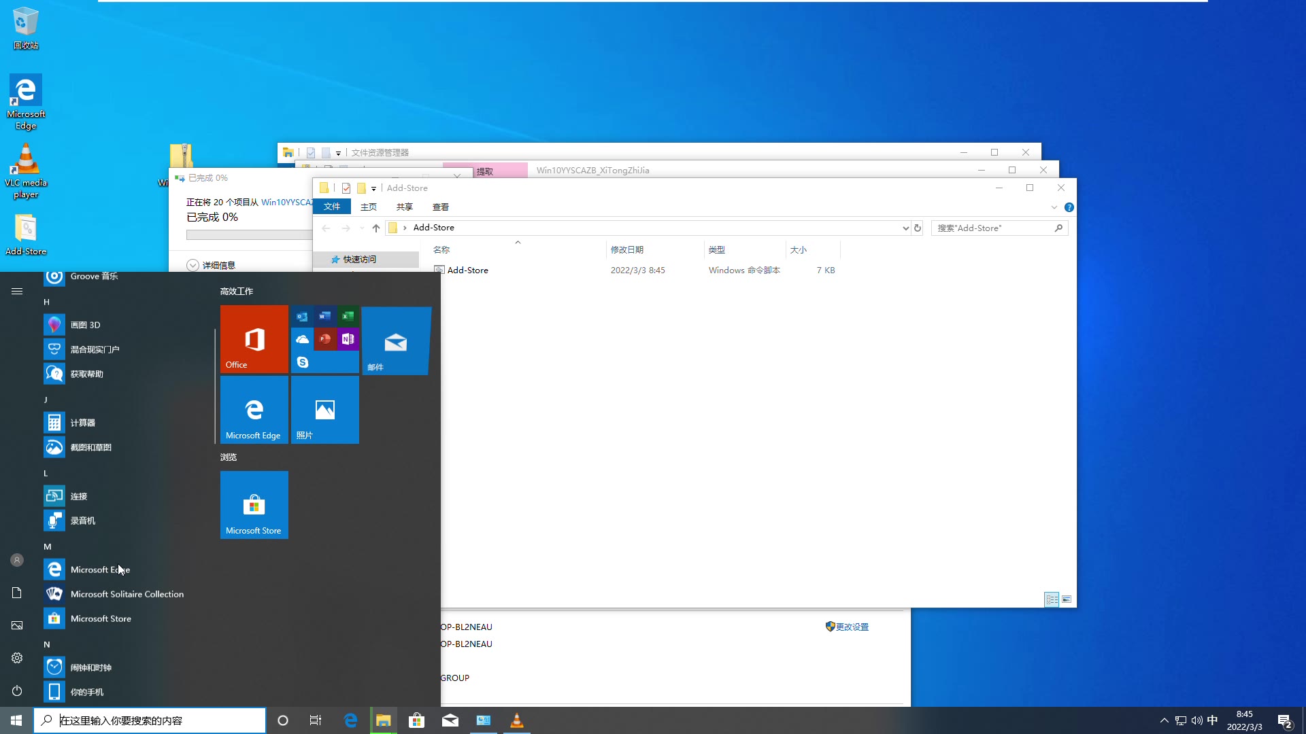Image resolution: width=1306 pixels, height=734 pixels.
Task: Open Skype from the Office apps tile
Action: click(x=302, y=362)
